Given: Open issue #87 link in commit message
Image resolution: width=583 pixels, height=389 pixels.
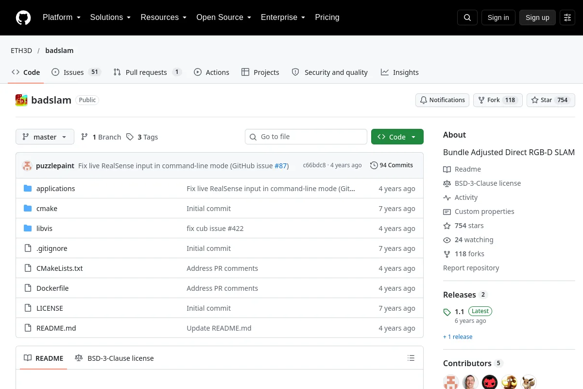Looking at the screenshot, I should click(281, 166).
